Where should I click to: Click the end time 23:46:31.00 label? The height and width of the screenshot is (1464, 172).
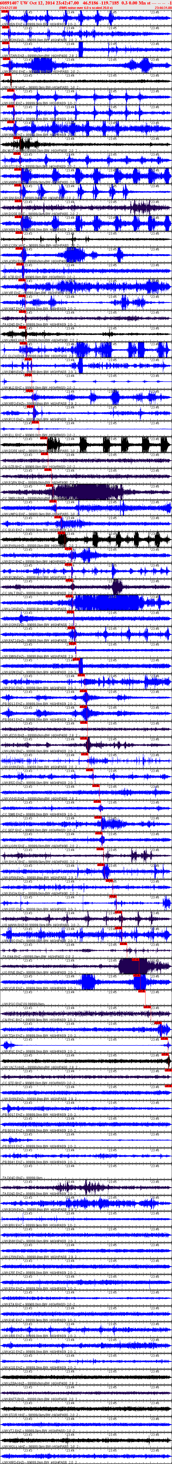pyautogui.click(x=163, y=7)
